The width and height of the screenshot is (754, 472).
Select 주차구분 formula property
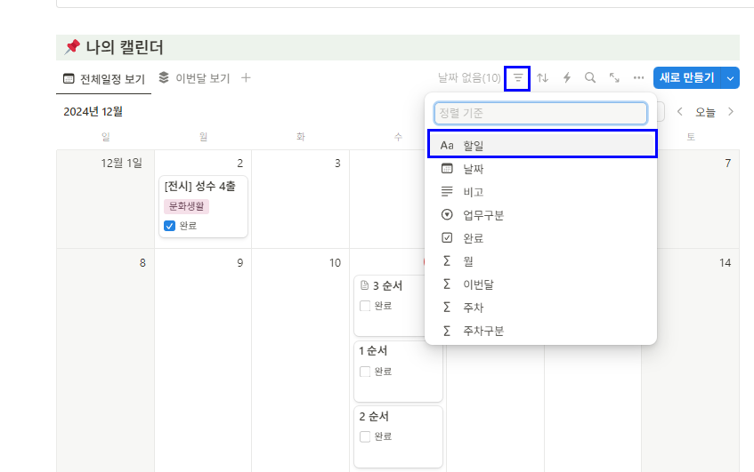pyautogui.click(x=541, y=331)
